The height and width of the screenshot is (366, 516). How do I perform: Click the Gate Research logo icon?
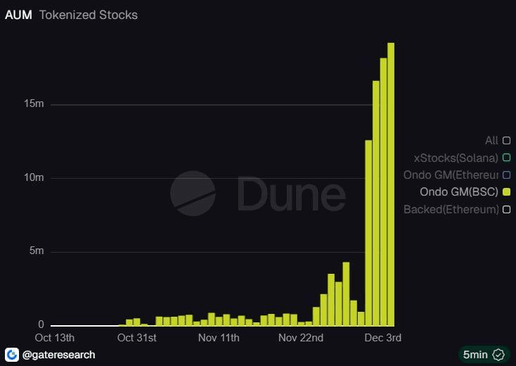pos(12,354)
